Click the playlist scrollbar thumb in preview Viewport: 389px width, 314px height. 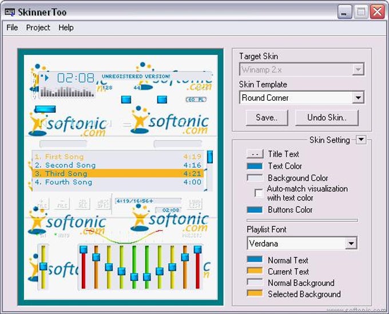pyautogui.click(x=210, y=157)
